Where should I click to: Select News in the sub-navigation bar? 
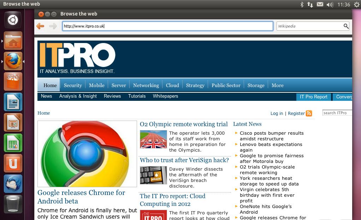[47, 96]
